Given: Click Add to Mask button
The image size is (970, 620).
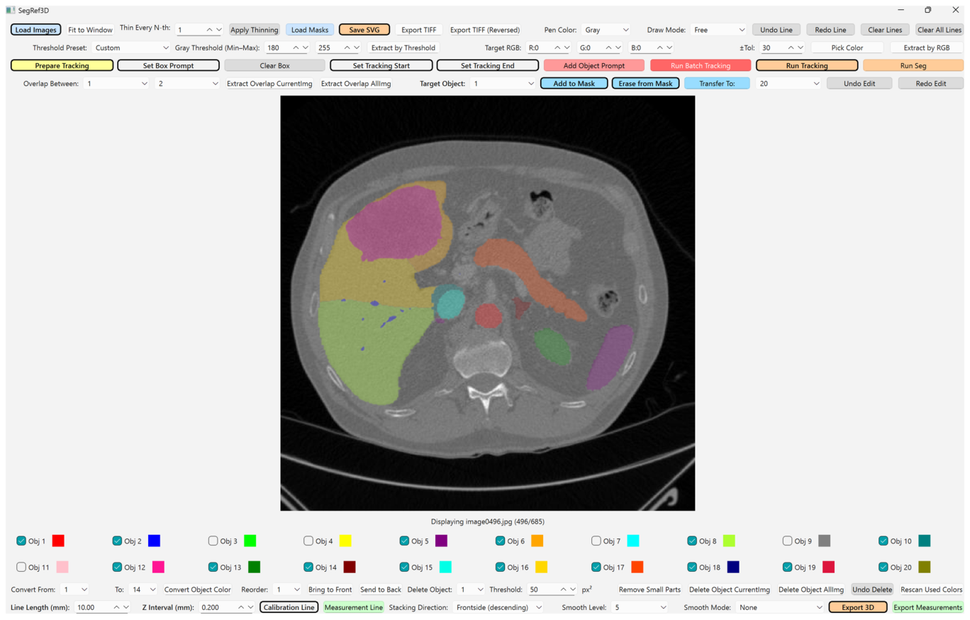Looking at the screenshot, I should (x=574, y=83).
